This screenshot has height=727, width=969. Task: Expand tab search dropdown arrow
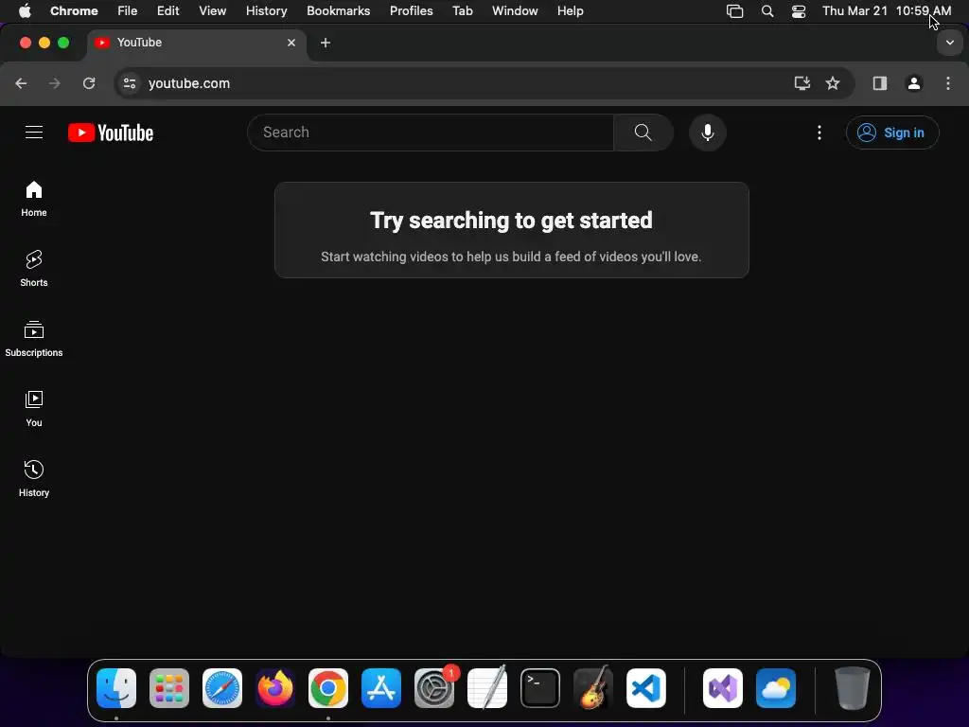click(x=950, y=43)
